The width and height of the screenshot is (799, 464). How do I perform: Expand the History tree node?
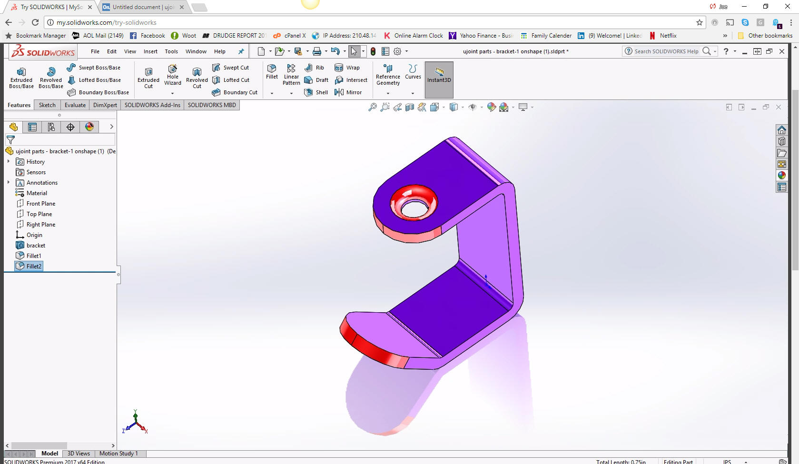point(9,162)
